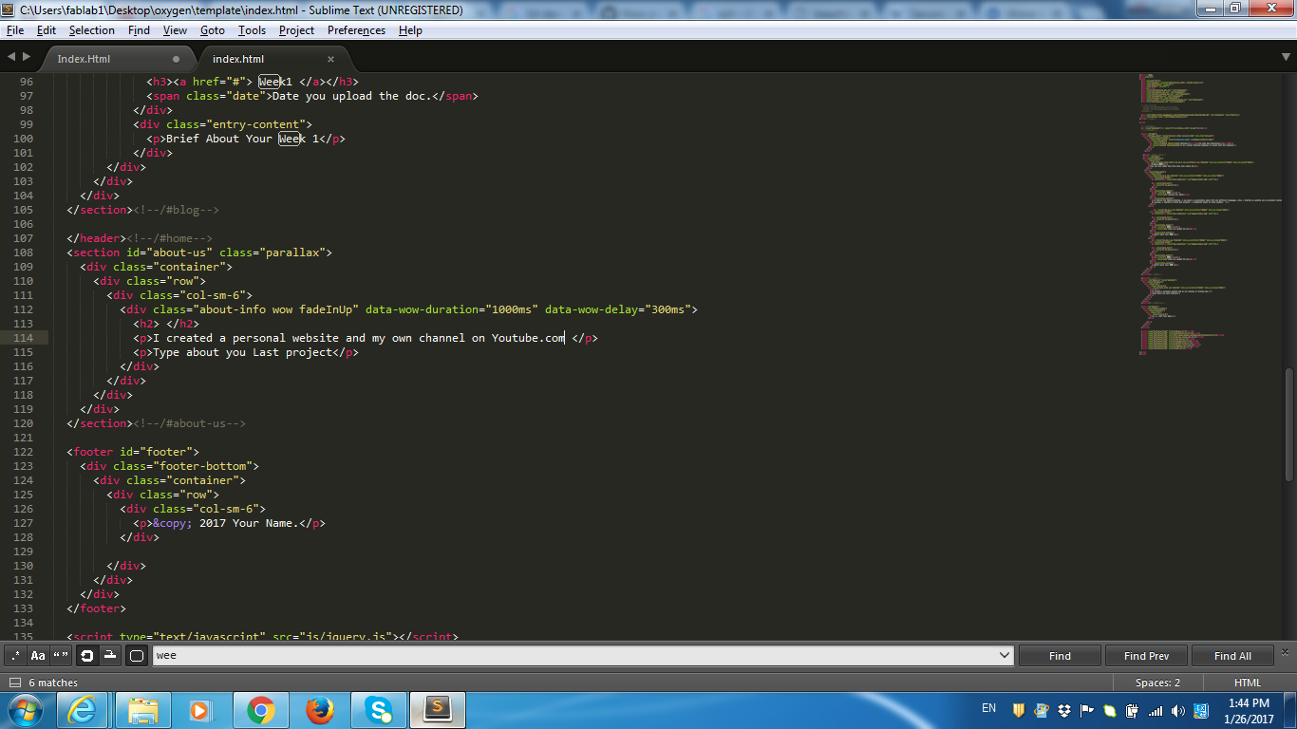Open Windows Media Player from taskbar

click(x=200, y=710)
